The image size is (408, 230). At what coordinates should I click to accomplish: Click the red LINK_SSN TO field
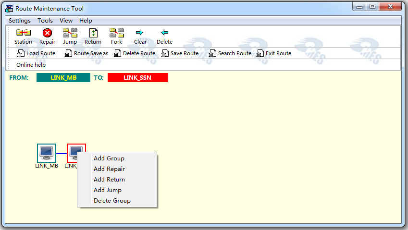(137, 78)
